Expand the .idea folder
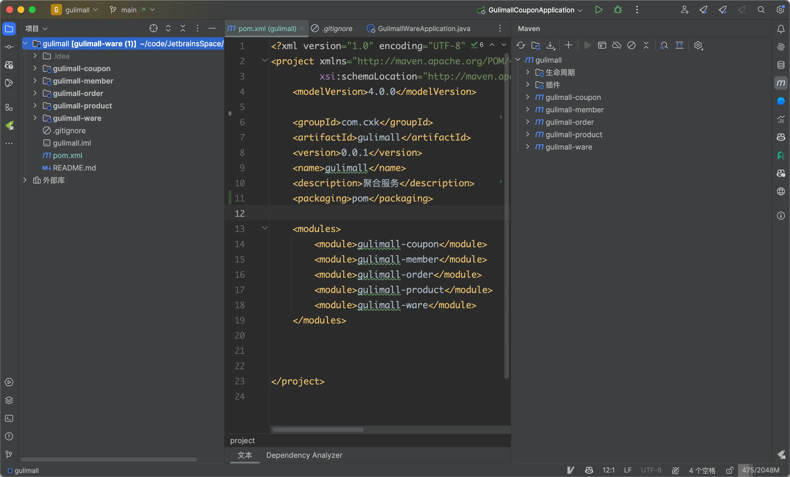Image resolution: width=790 pixels, height=477 pixels. [35, 56]
